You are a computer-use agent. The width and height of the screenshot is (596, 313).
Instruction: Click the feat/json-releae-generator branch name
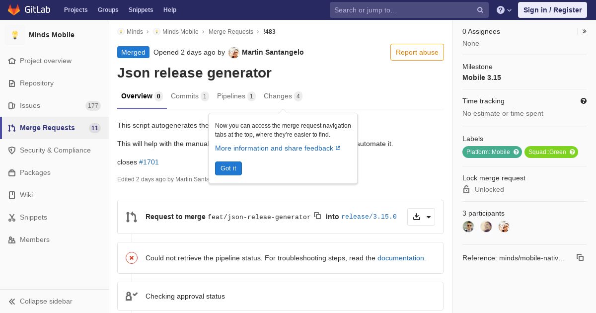(259, 217)
